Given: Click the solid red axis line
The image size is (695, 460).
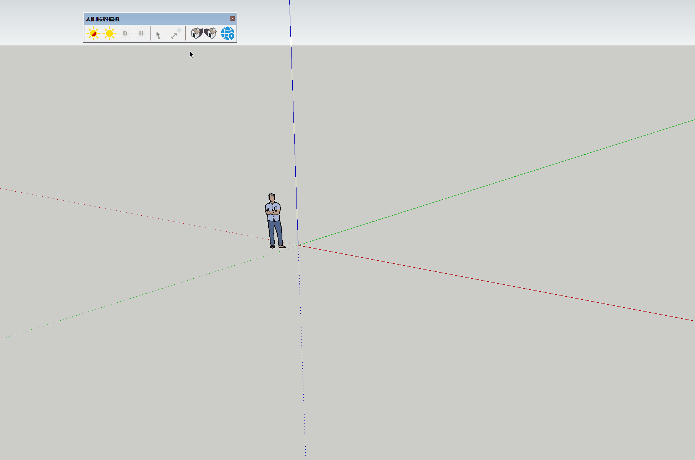Looking at the screenshot, I should tap(497, 283).
